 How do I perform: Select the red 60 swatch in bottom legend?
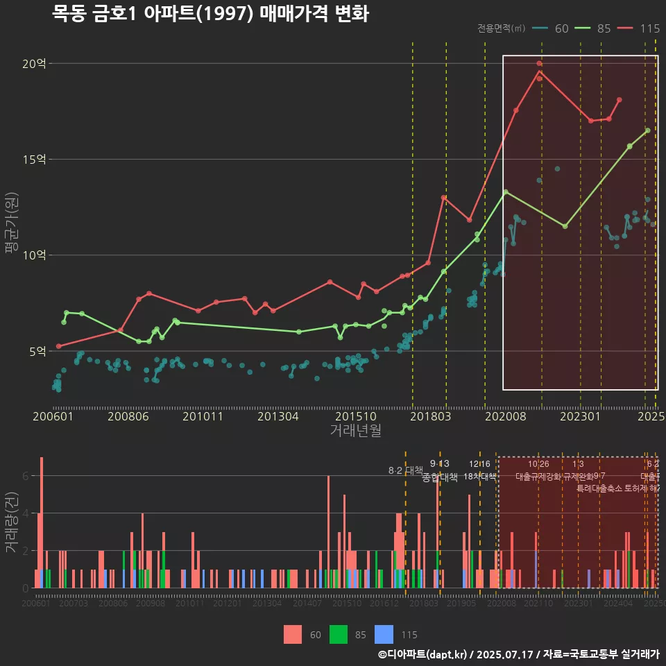(x=293, y=635)
